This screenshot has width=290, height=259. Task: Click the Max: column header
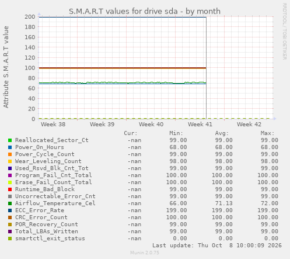click(268, 133)
